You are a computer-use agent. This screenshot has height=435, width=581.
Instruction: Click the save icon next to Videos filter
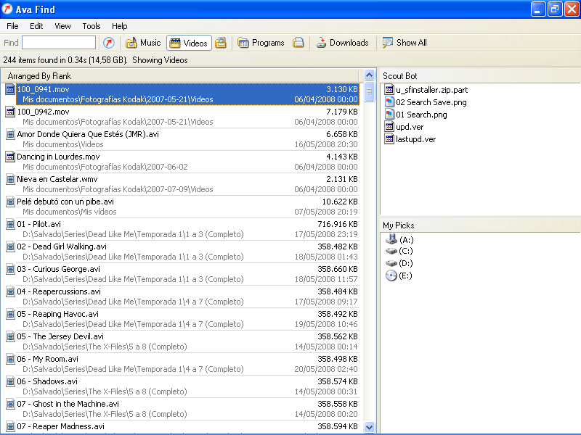(222, 42)
